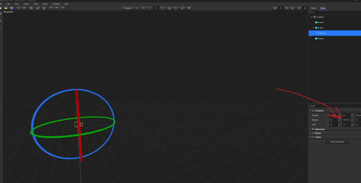Open project via yellow folder toolbar icon
Image resolution: width=361 pixels, height=183 pixels.
tap(6, 8)
